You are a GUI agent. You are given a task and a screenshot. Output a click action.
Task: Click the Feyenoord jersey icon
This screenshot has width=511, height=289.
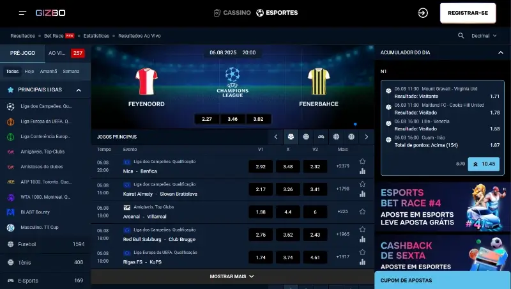pos(146,81)
